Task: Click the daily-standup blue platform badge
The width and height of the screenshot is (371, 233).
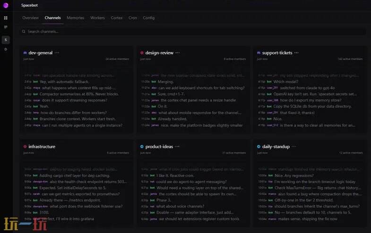Action: point(259,147)
